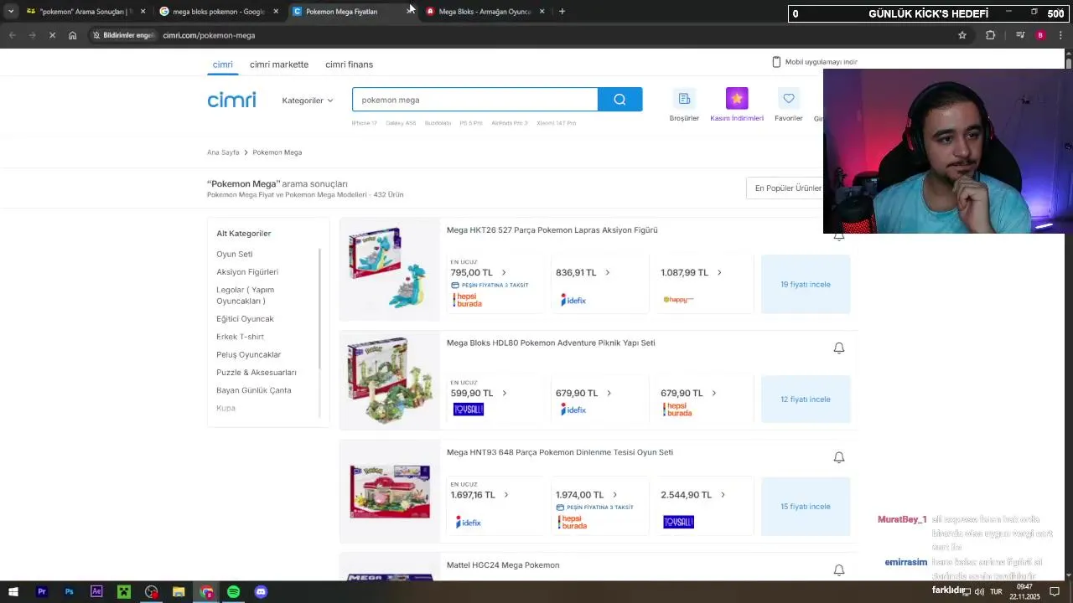
Task: Launch Premiere Pro from taskbar
Action: tap(41, 592)
